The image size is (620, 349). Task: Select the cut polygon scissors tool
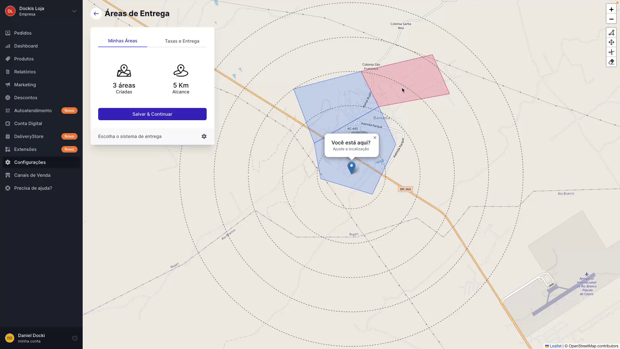coord(611,52)
